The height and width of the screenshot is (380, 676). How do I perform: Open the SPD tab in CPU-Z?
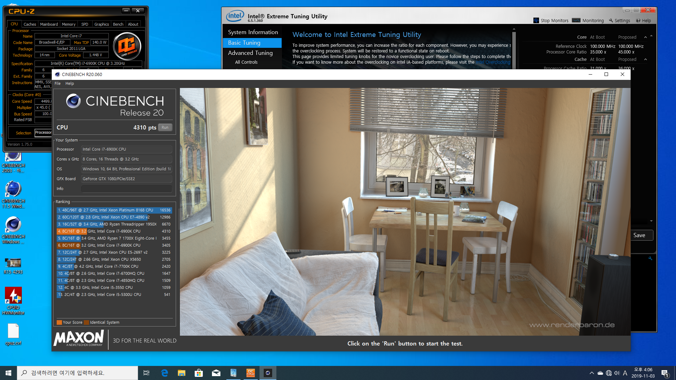point(85,24)
